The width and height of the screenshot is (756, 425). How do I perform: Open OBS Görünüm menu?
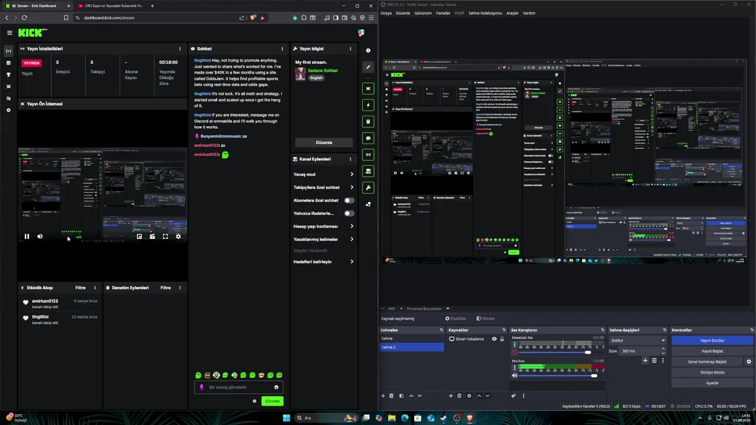click(423, 13)
